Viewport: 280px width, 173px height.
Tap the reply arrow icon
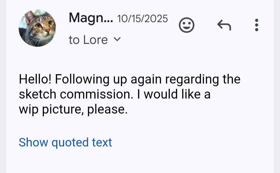click(224, 25)
